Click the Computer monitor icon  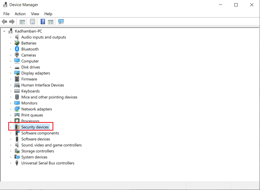(17, 61)
